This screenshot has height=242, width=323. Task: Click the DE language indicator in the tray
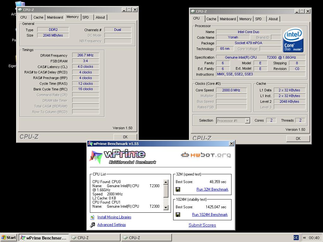[296, 238]
